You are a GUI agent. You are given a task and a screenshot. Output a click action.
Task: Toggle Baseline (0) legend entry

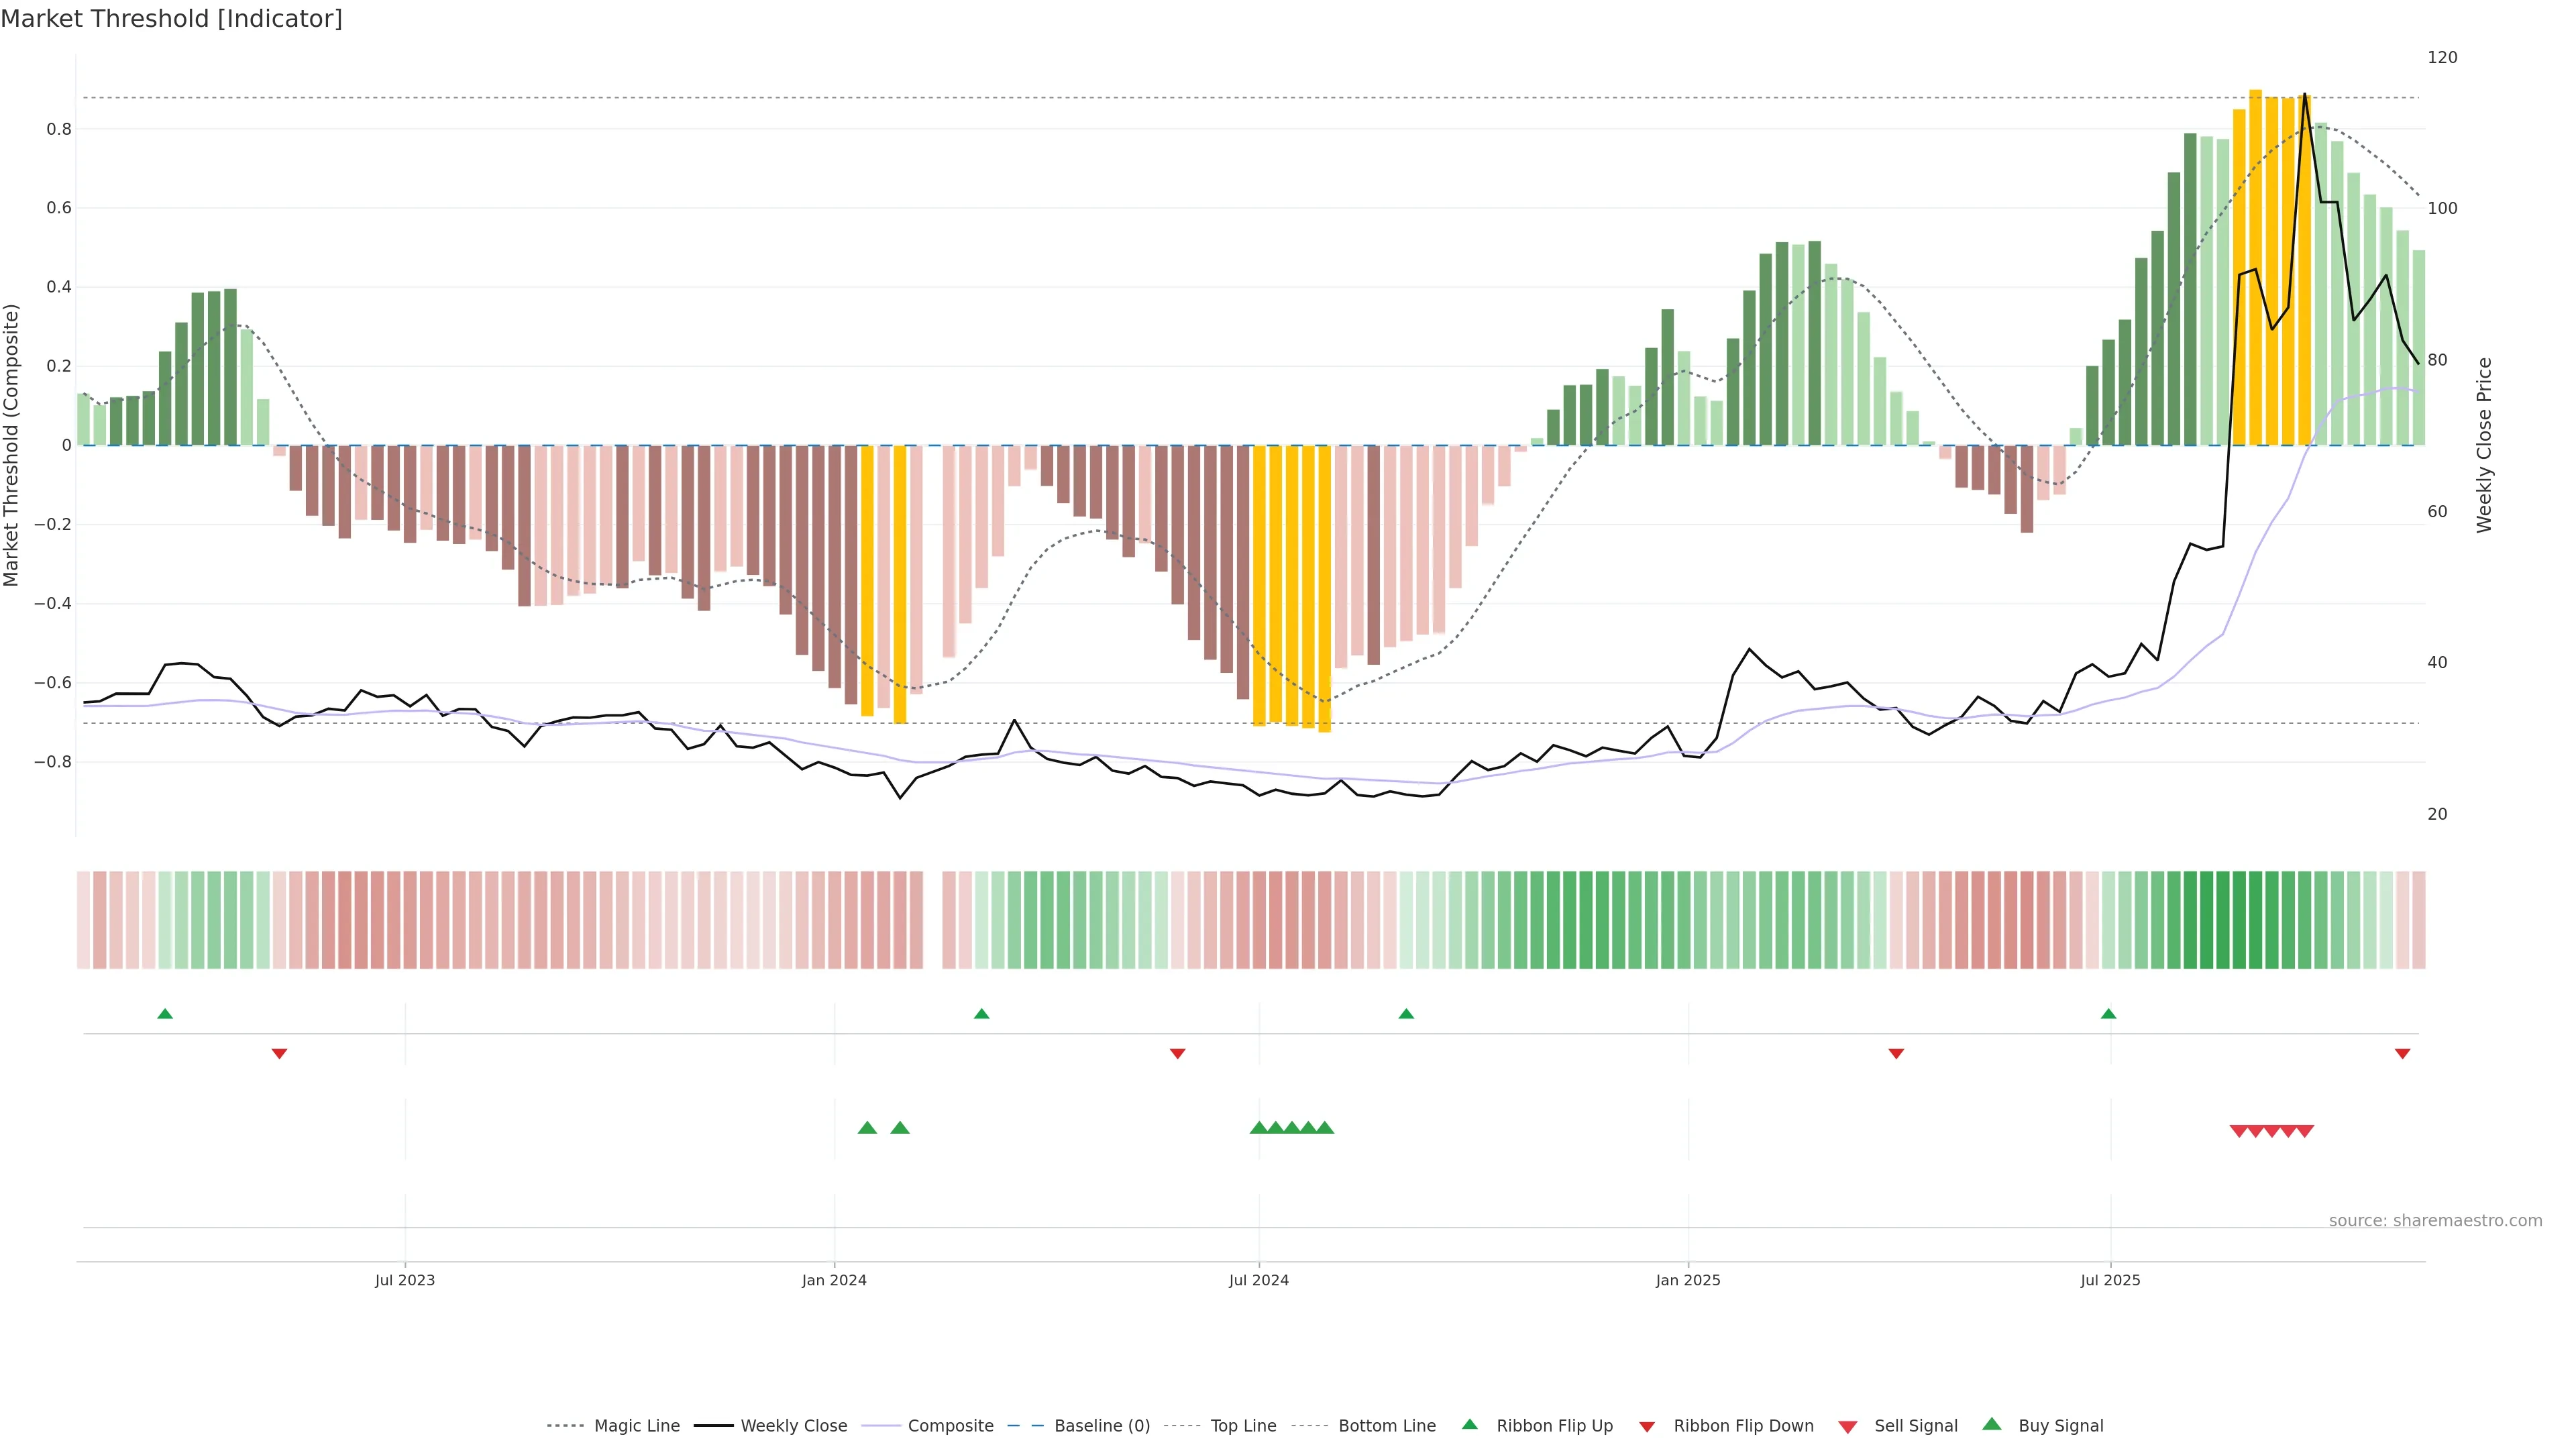pos(1102,1426)
